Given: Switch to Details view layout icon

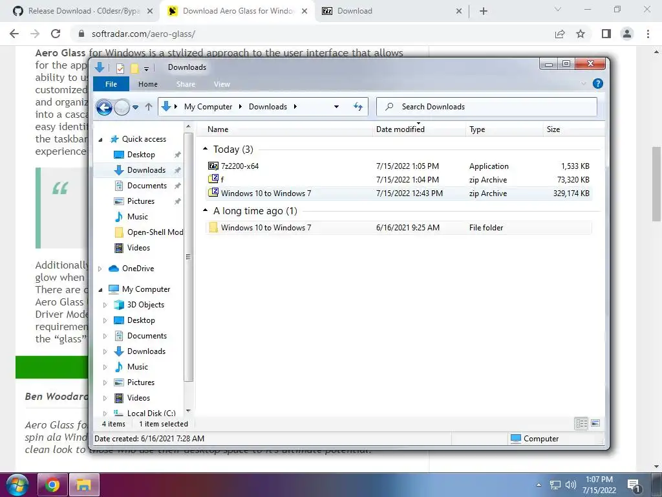Looking at the screenshot, I should pyautogui.click(x=581, y=423).
